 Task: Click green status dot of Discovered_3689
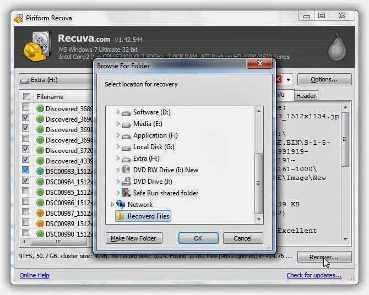[x=40, y=108]
